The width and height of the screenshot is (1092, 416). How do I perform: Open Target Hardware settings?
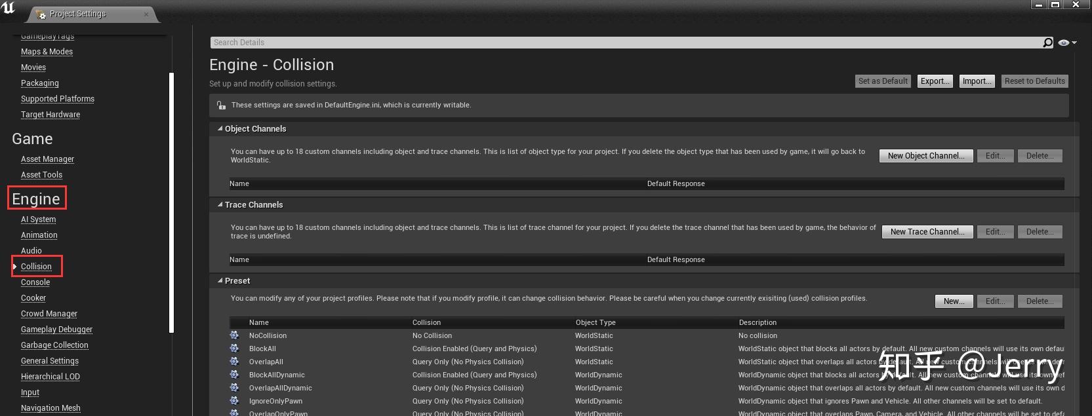pos(51,115)
